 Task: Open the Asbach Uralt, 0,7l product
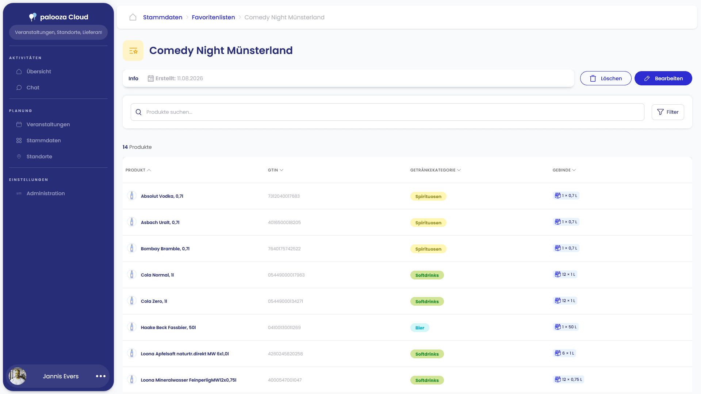pos(160,223)
